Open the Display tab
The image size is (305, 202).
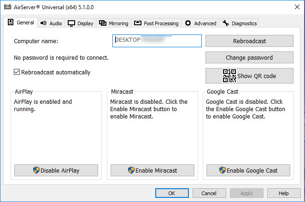click(x=81, y=23)
